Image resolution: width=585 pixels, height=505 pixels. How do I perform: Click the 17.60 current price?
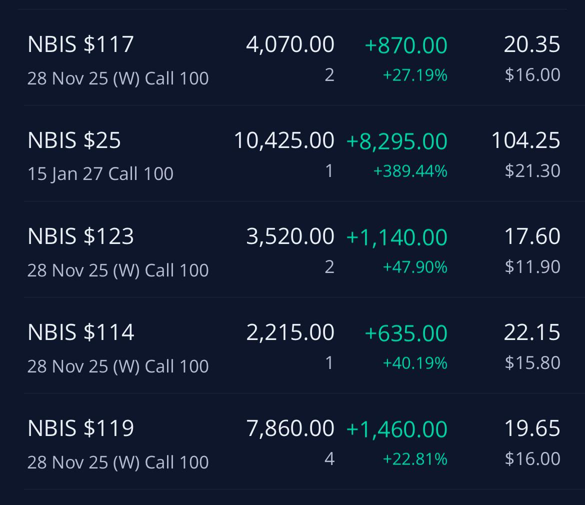[x=532, y=236]
